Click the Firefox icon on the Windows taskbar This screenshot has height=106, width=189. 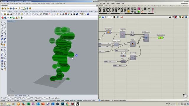pos(23,104)
